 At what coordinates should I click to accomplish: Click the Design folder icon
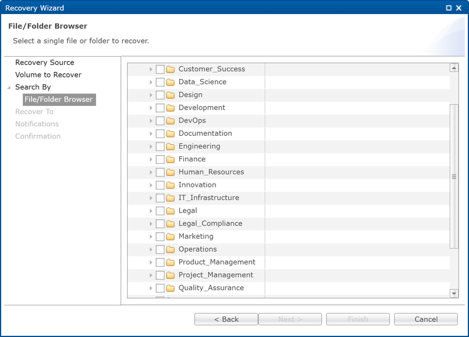click(170, 95)
